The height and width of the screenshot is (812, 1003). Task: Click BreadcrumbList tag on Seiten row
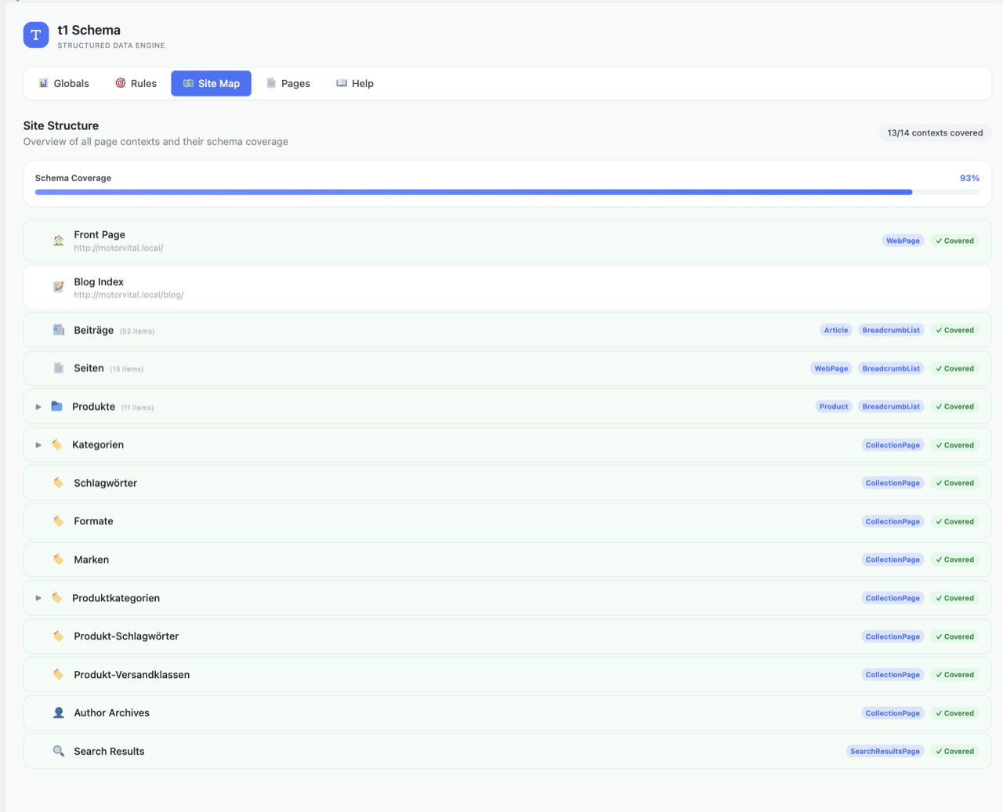pos(891,368)
